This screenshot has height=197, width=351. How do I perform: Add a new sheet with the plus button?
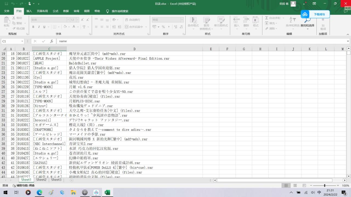point(72,180)
